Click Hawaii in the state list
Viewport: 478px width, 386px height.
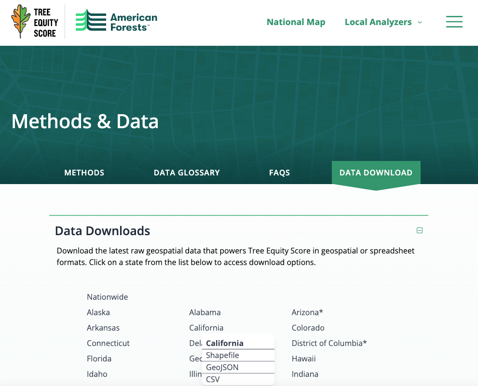[303, 359]
